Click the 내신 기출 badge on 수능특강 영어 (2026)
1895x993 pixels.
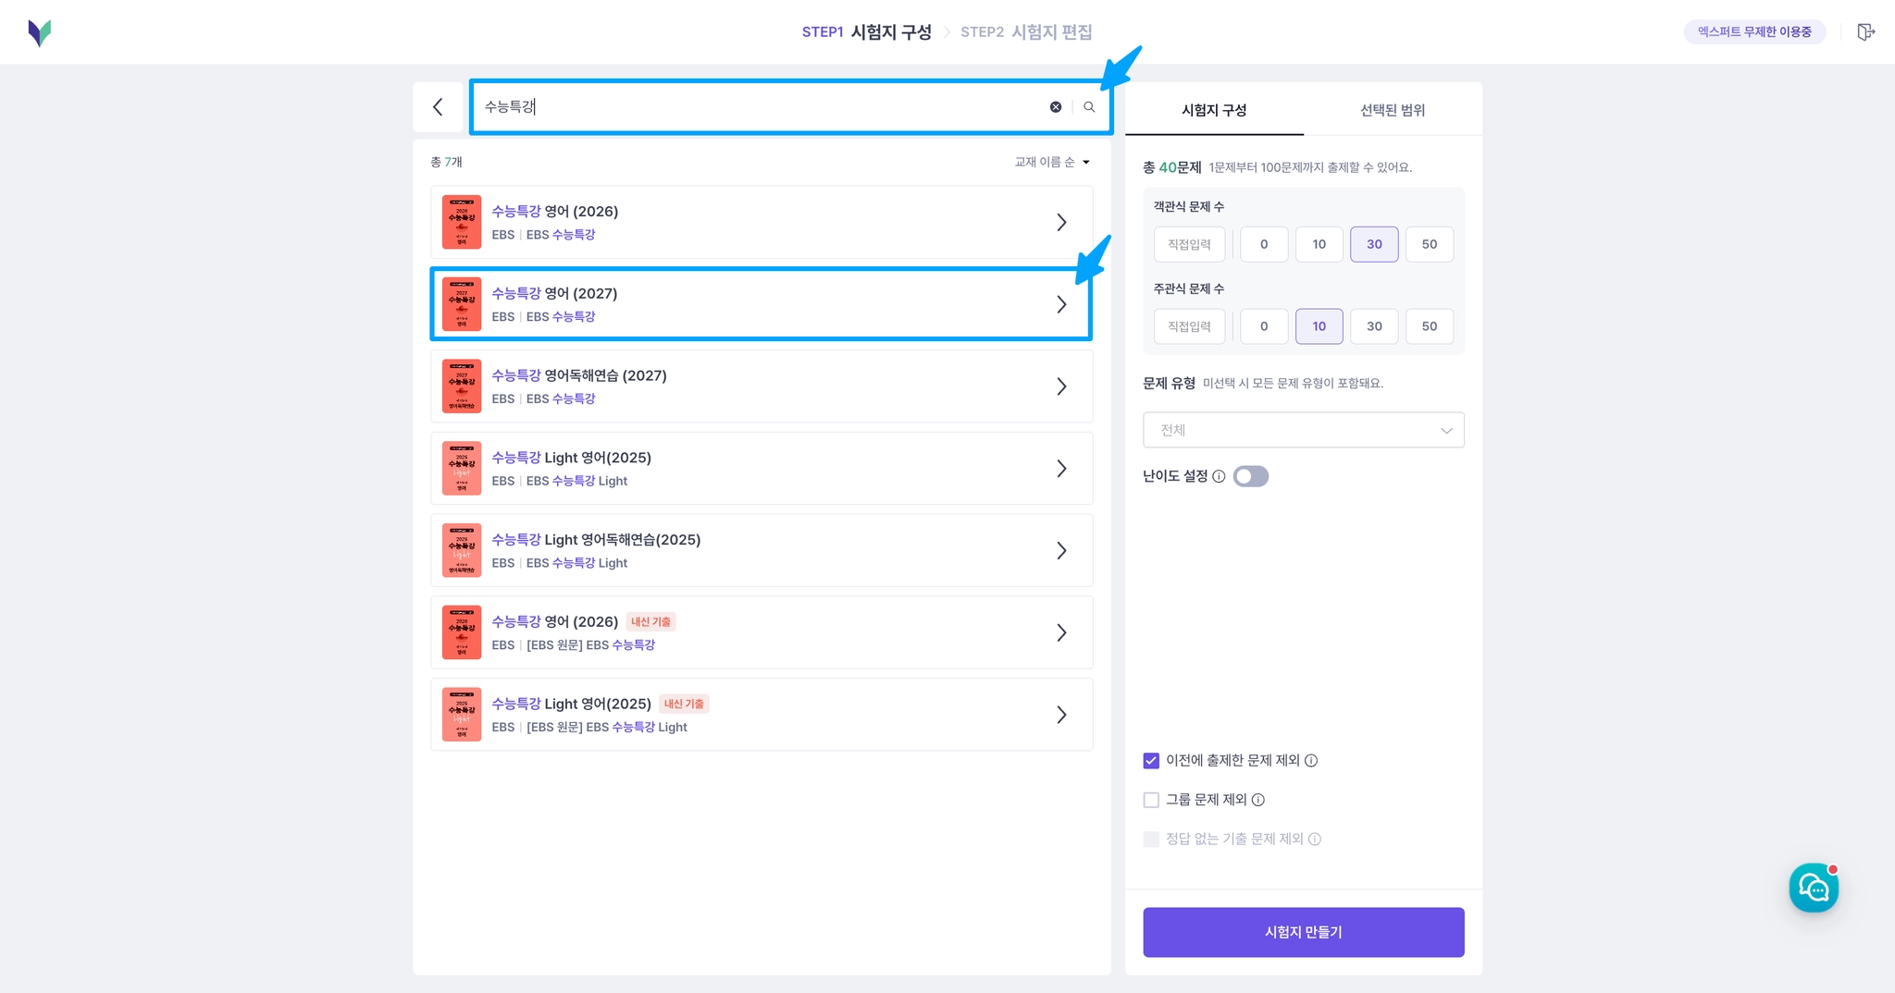point(651,622)
